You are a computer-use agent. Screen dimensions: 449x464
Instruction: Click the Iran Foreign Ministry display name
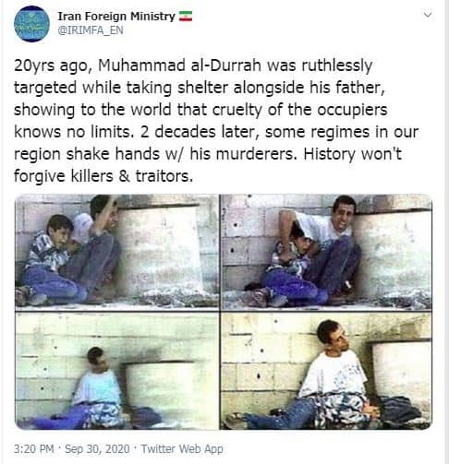click(x=116, y=16)
